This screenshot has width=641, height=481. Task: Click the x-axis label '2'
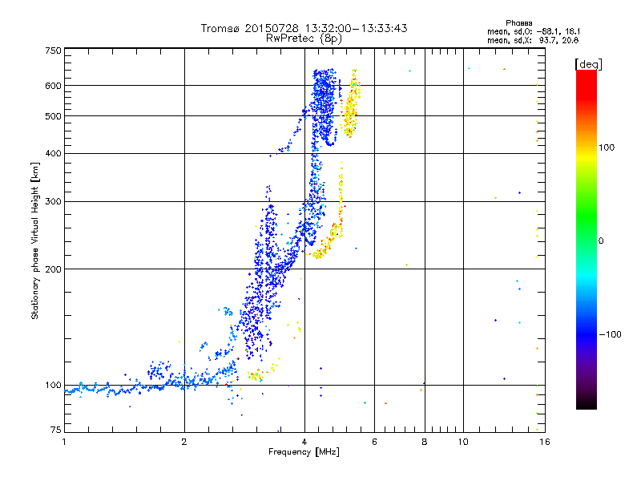pyautogui.click(x=184, y=442)
